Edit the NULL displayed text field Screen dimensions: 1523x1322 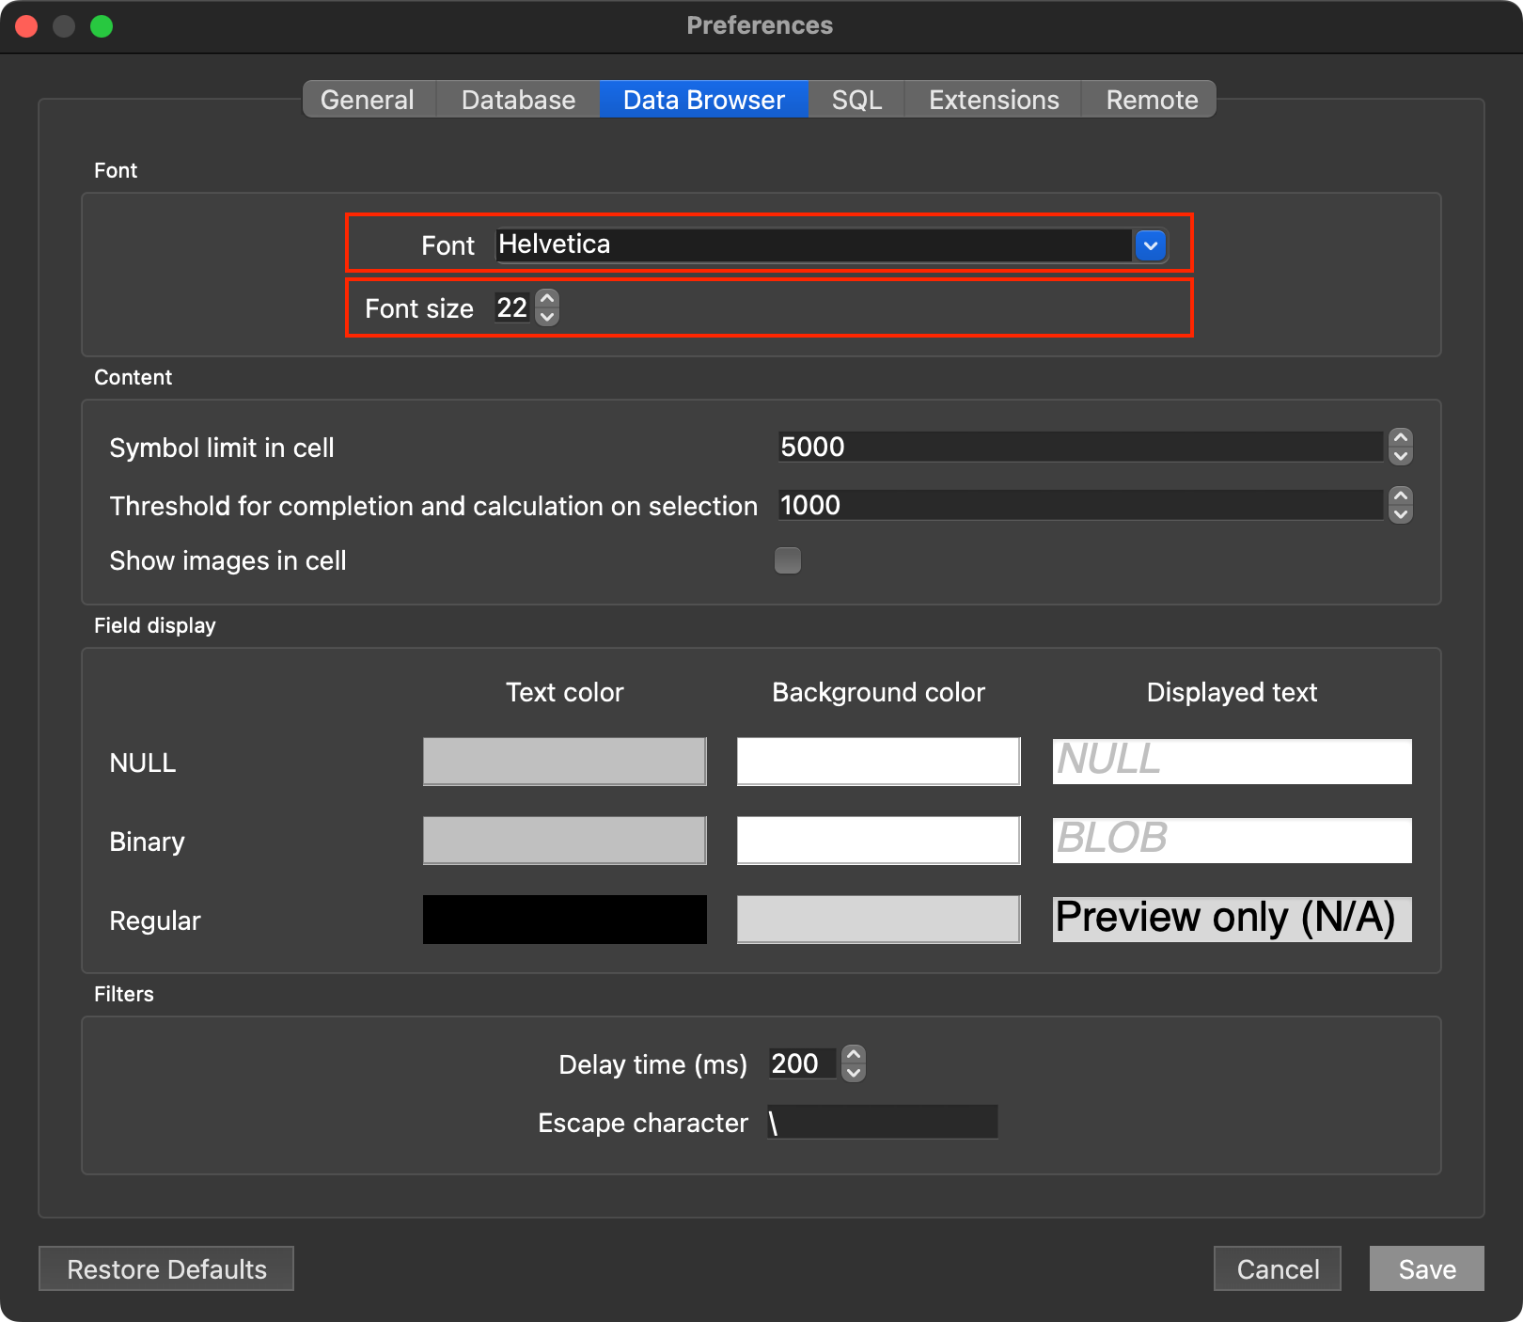tap(1232, 762)
